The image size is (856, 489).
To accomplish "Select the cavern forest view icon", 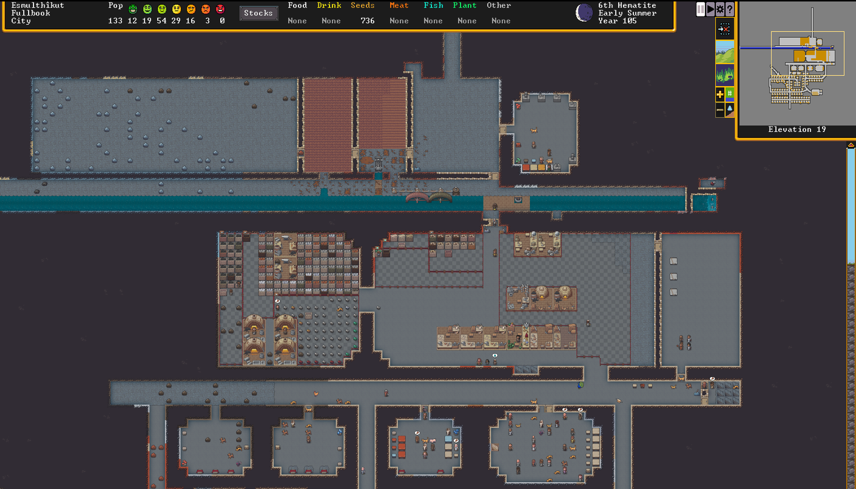I will pos(724,75).
